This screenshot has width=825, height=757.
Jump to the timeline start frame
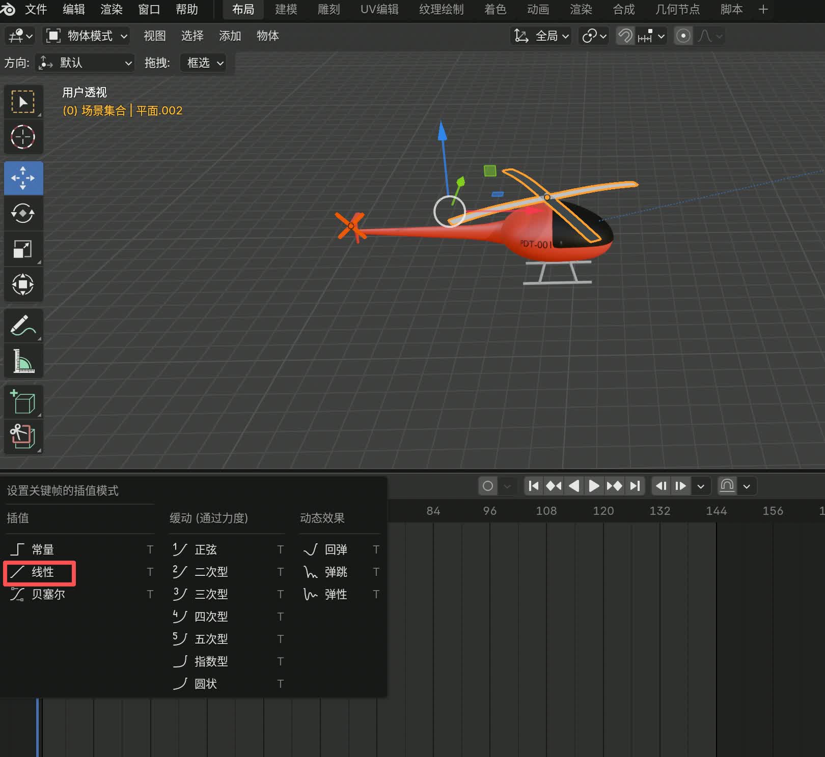[533, 486]
